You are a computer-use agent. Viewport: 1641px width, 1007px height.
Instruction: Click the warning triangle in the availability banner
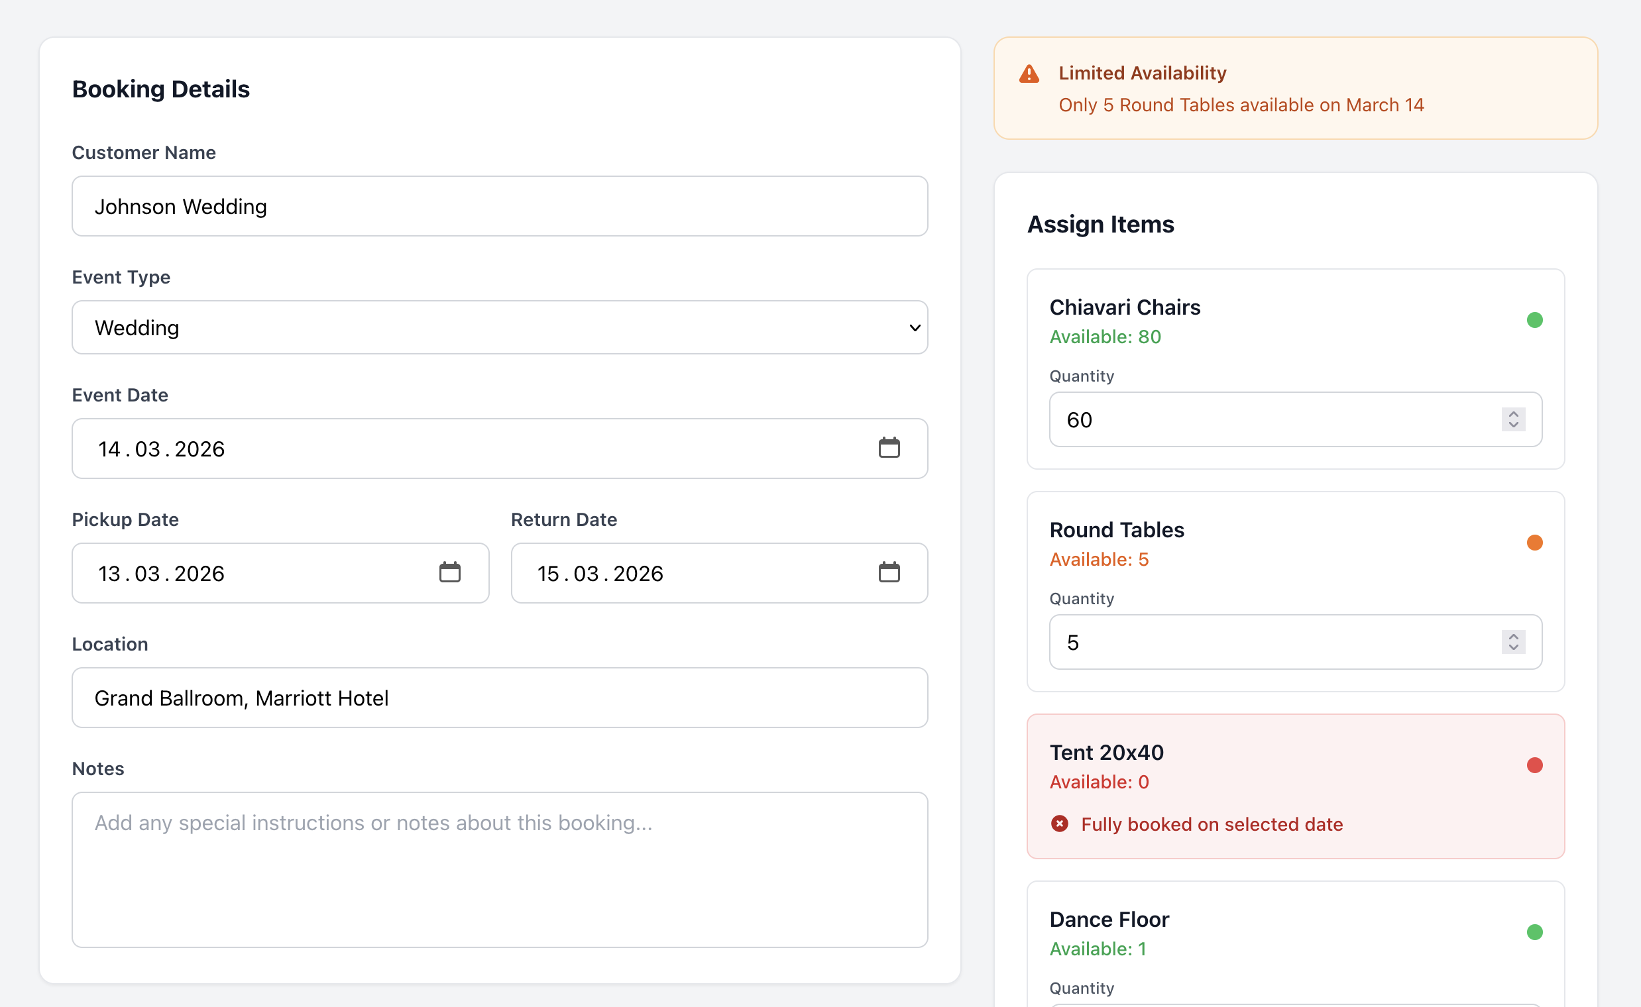tap(1029, 74)
